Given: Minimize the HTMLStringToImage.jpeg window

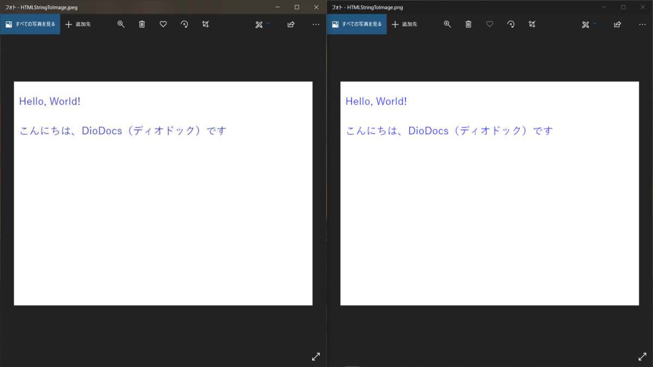Looking at the screenshot, I should pyautogui.click(x=278, y=7).
